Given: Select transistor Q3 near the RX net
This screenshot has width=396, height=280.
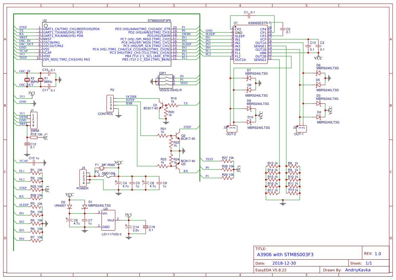Looking at the screenshot, I should 178,165.
